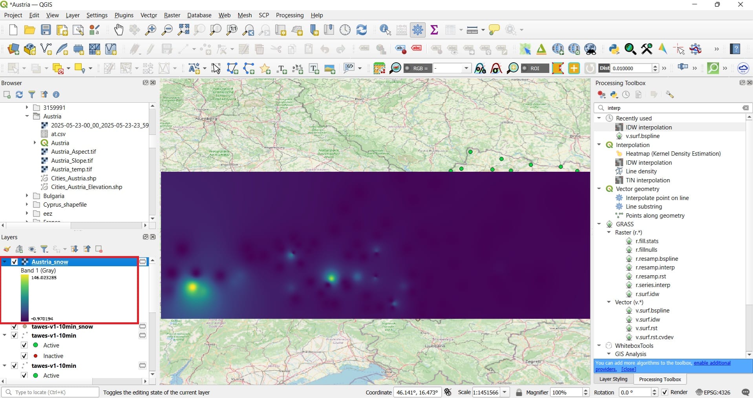Click the Coordinate input field
Screen dimensions: 753x398
(417, 392)
